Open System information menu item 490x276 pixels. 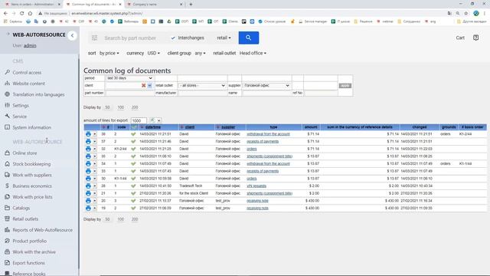pos(32,127)
